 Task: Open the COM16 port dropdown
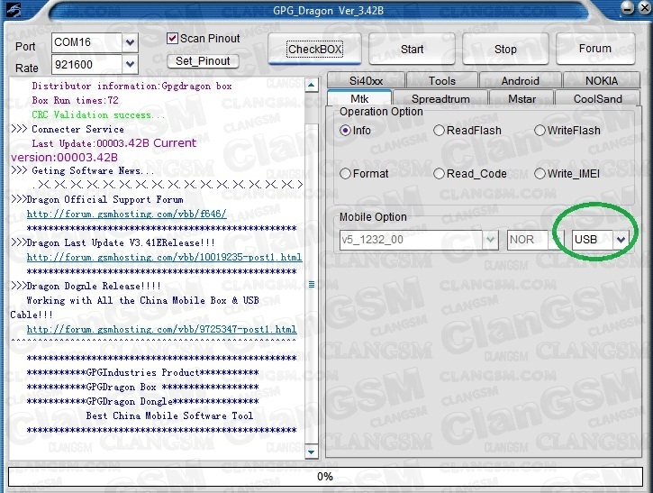click(131, 42)
